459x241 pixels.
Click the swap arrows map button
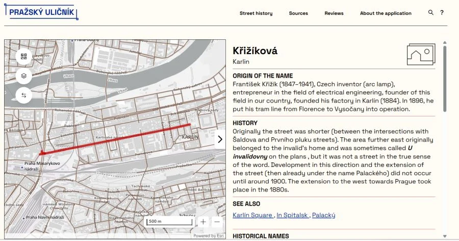(x=23, y=95)
